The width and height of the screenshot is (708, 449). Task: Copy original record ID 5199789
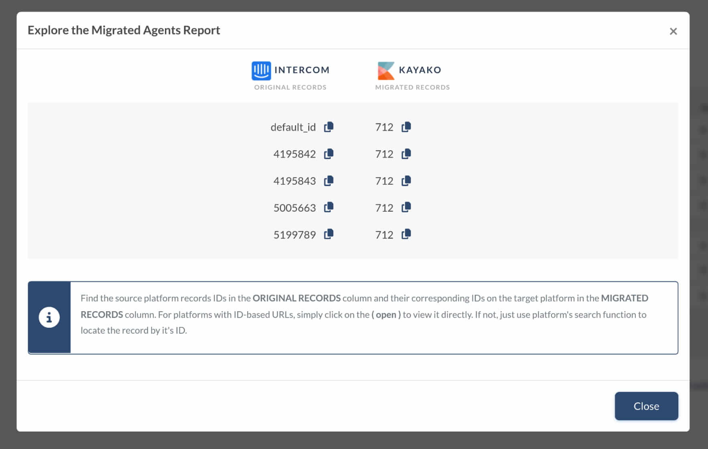coord(329,234)
